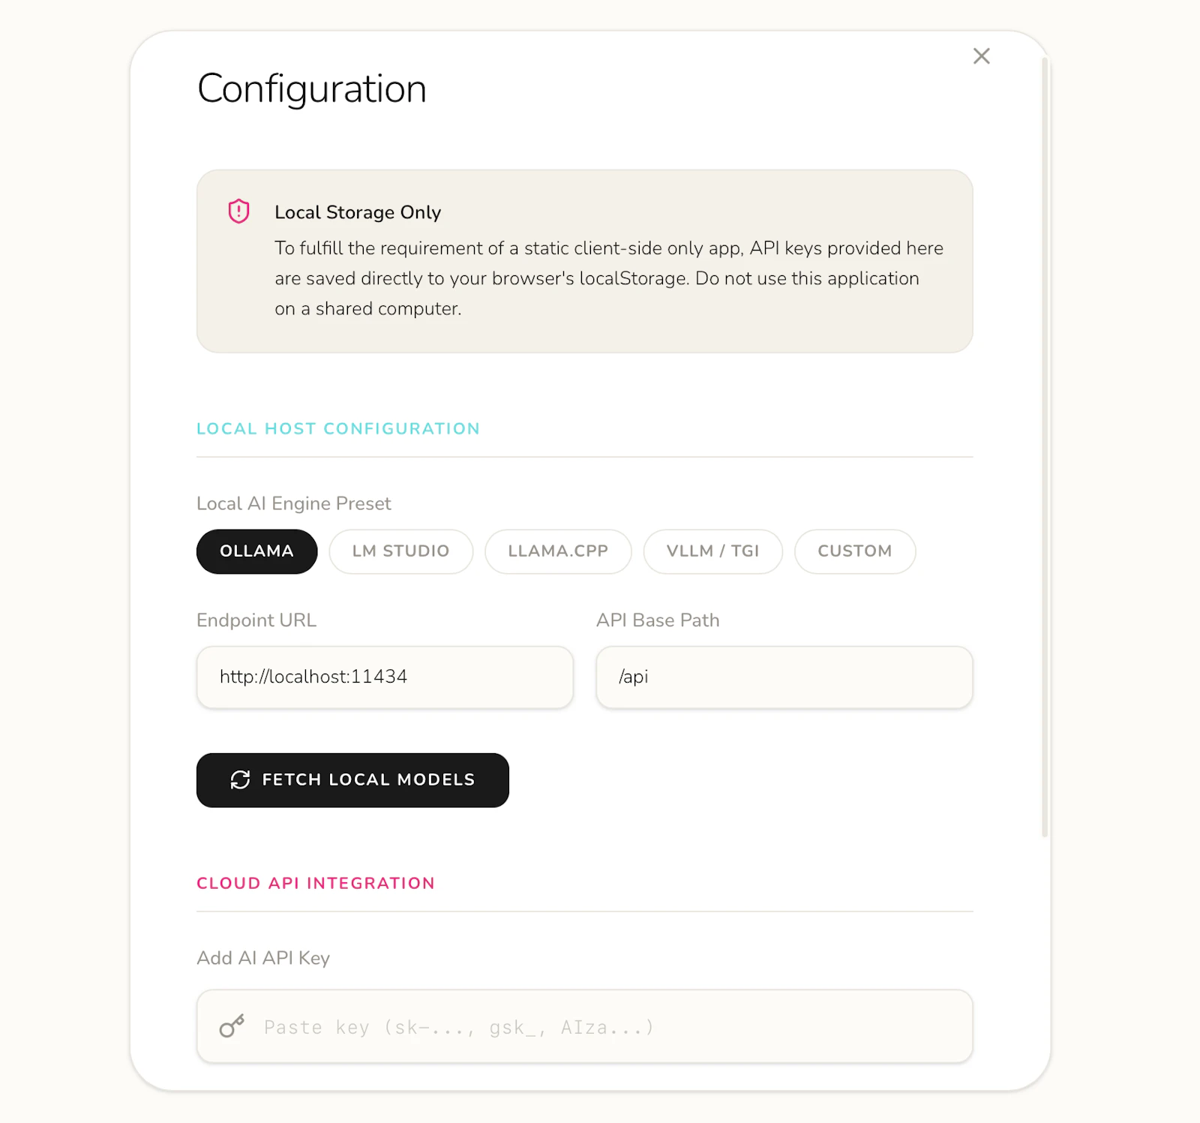1200x1123 pixels.
Task: Click the Local Storage Only notice title
Action: 358,212
